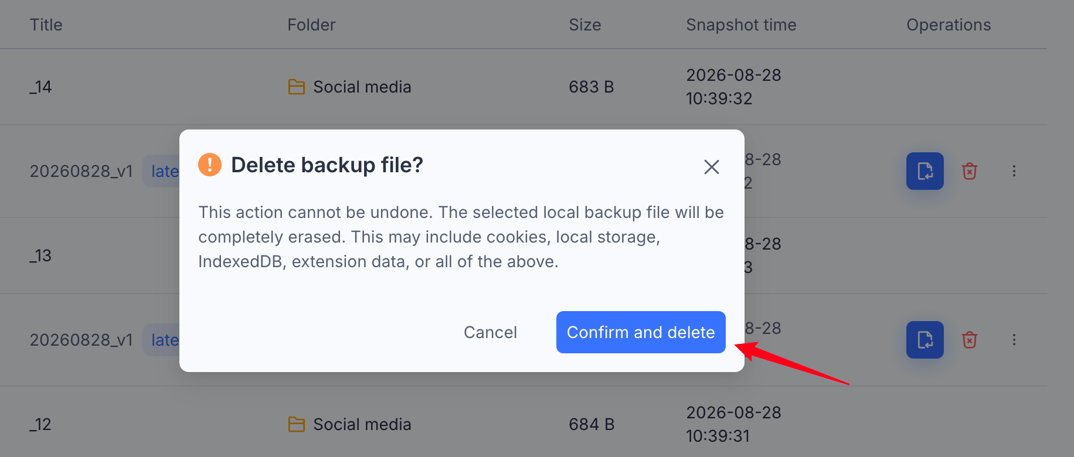Viewport: 1074px width, 457px height.
Task: Click folder icon in the _14 row
Action: tap(297, 87)
